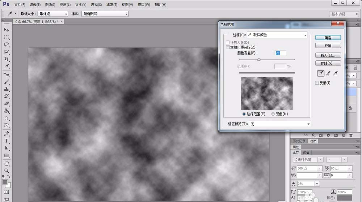Click the 取消 button
Image resolution: width=362 pixels, height=202 pixels.
[x=328, y=46]
